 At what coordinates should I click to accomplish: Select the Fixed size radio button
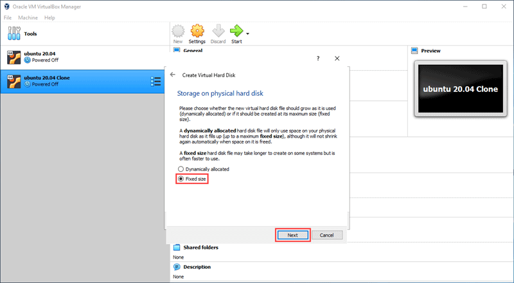tap(181, 179)
